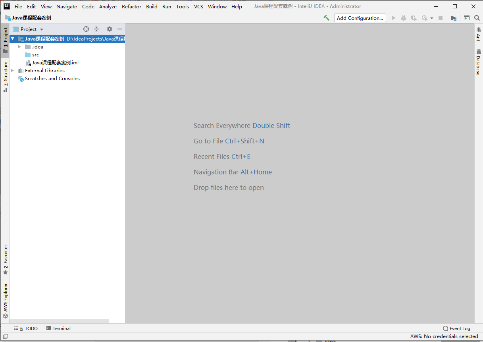483x342 pixels.
Task: Expand External Libraries node arrow
Action: (13, 71)
